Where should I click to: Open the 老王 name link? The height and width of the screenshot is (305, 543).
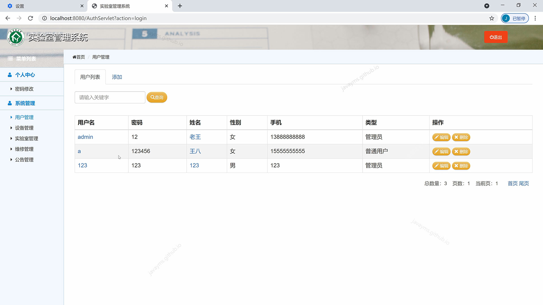click(x=195, y=137)
